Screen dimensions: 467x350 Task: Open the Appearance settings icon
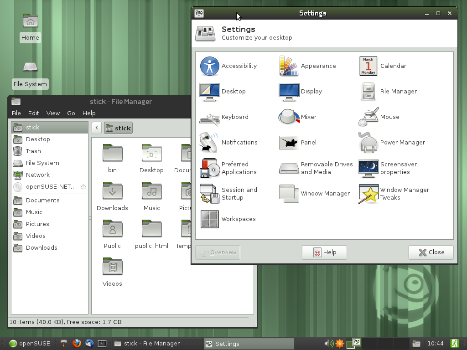click(x=289, y=66)
